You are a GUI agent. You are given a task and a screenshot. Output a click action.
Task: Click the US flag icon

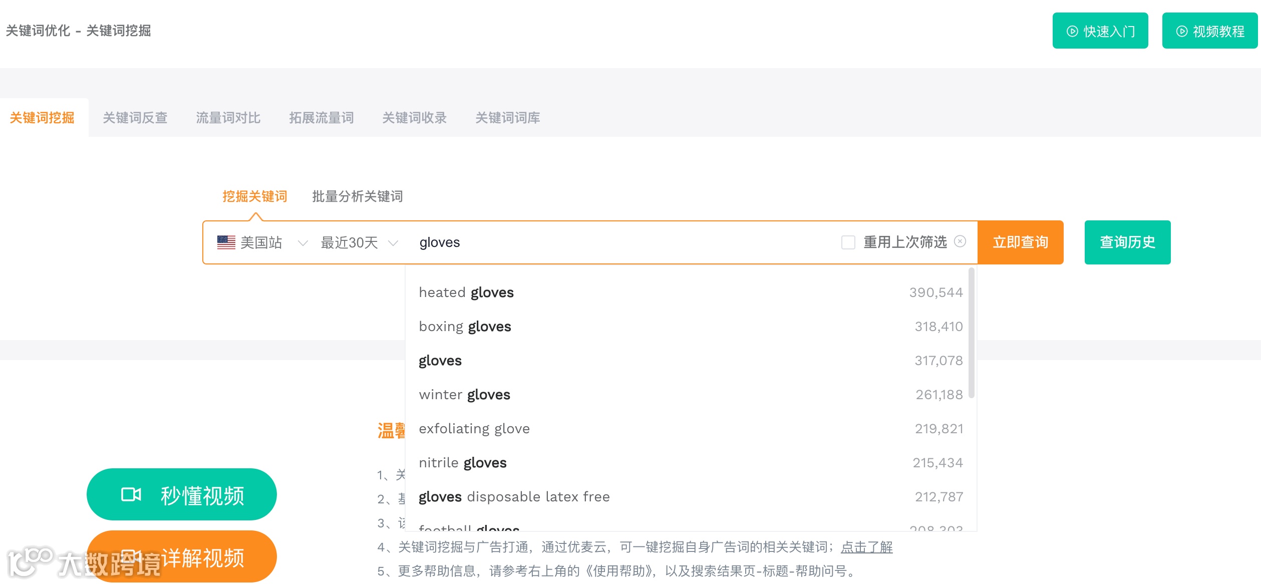point(226,242)
